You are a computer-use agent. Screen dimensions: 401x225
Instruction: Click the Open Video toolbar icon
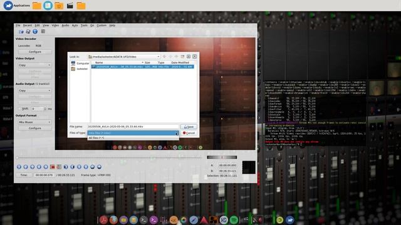tap(21, 32)
